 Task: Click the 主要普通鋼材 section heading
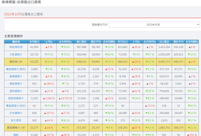click(x=14, y=36)
